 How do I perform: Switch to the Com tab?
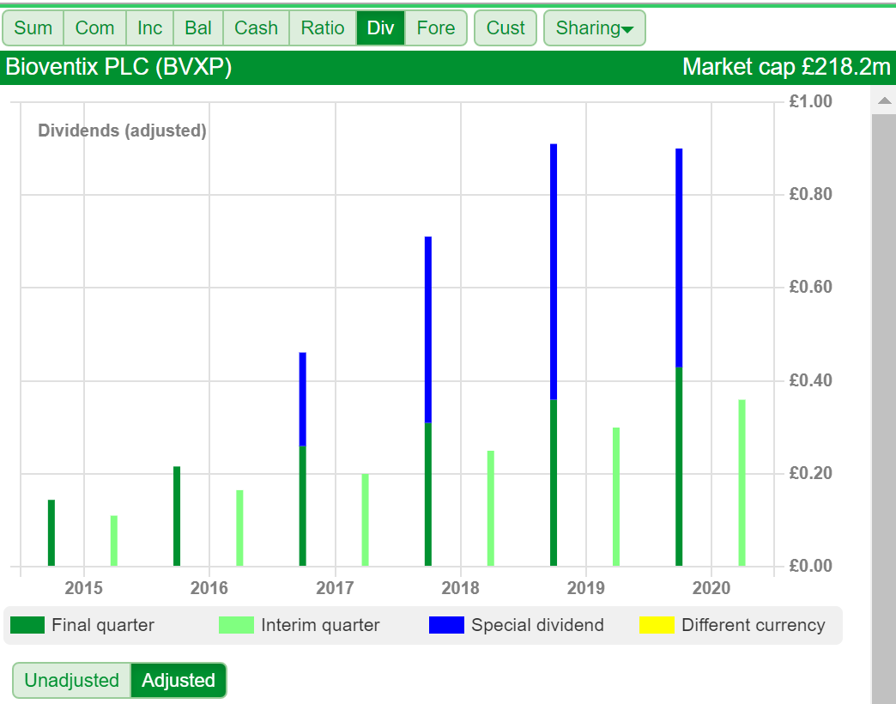94,28
